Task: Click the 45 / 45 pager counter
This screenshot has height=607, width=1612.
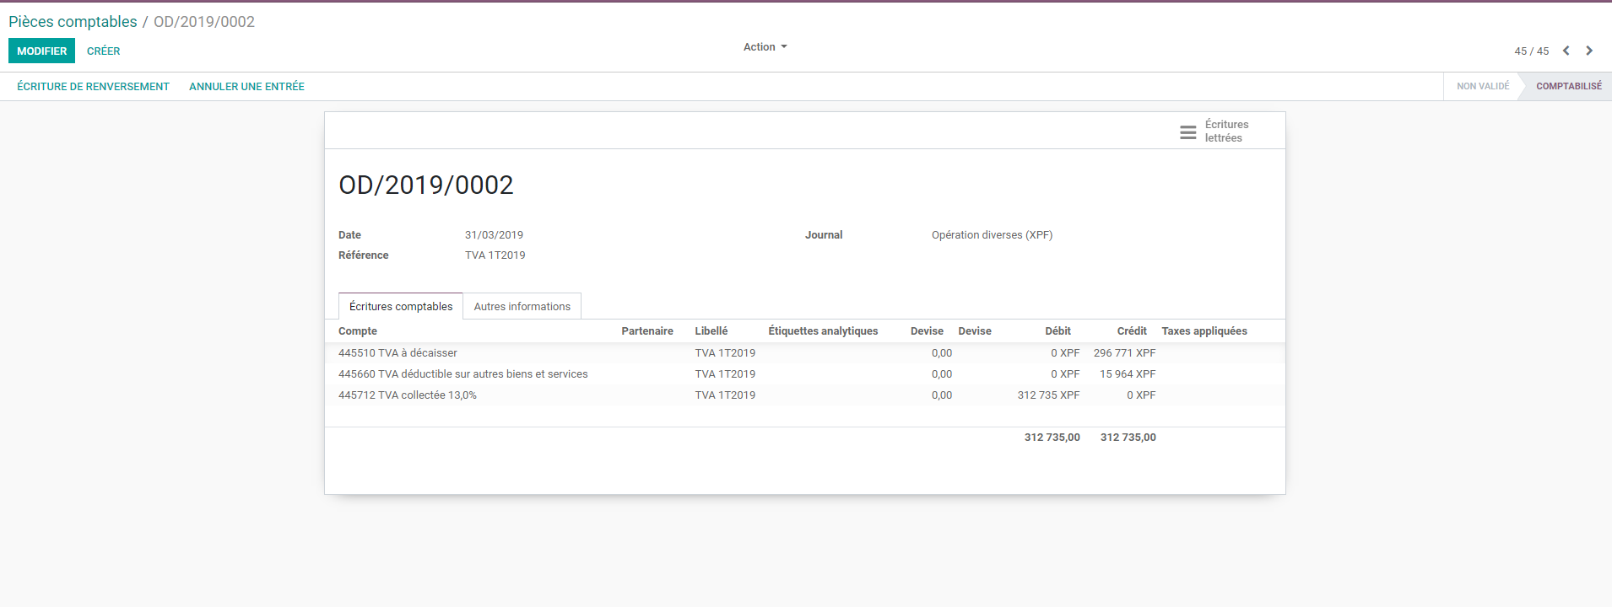Action: click(x=1531, y=51)
